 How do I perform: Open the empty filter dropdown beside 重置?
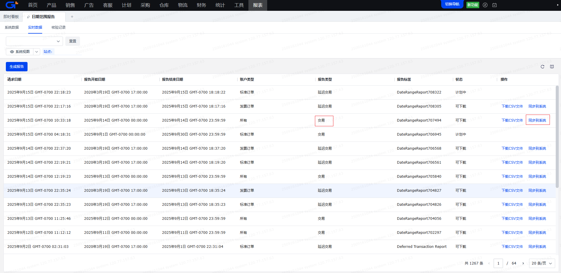pos(34,41)
